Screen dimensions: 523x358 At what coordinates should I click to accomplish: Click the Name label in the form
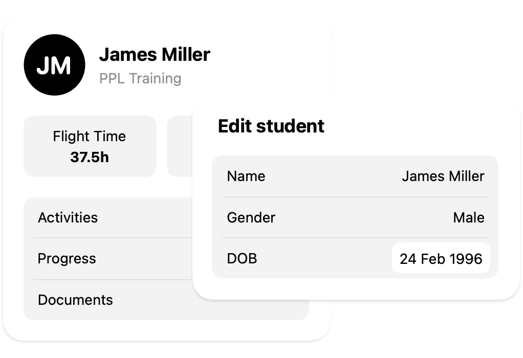[x=246, y=176]
